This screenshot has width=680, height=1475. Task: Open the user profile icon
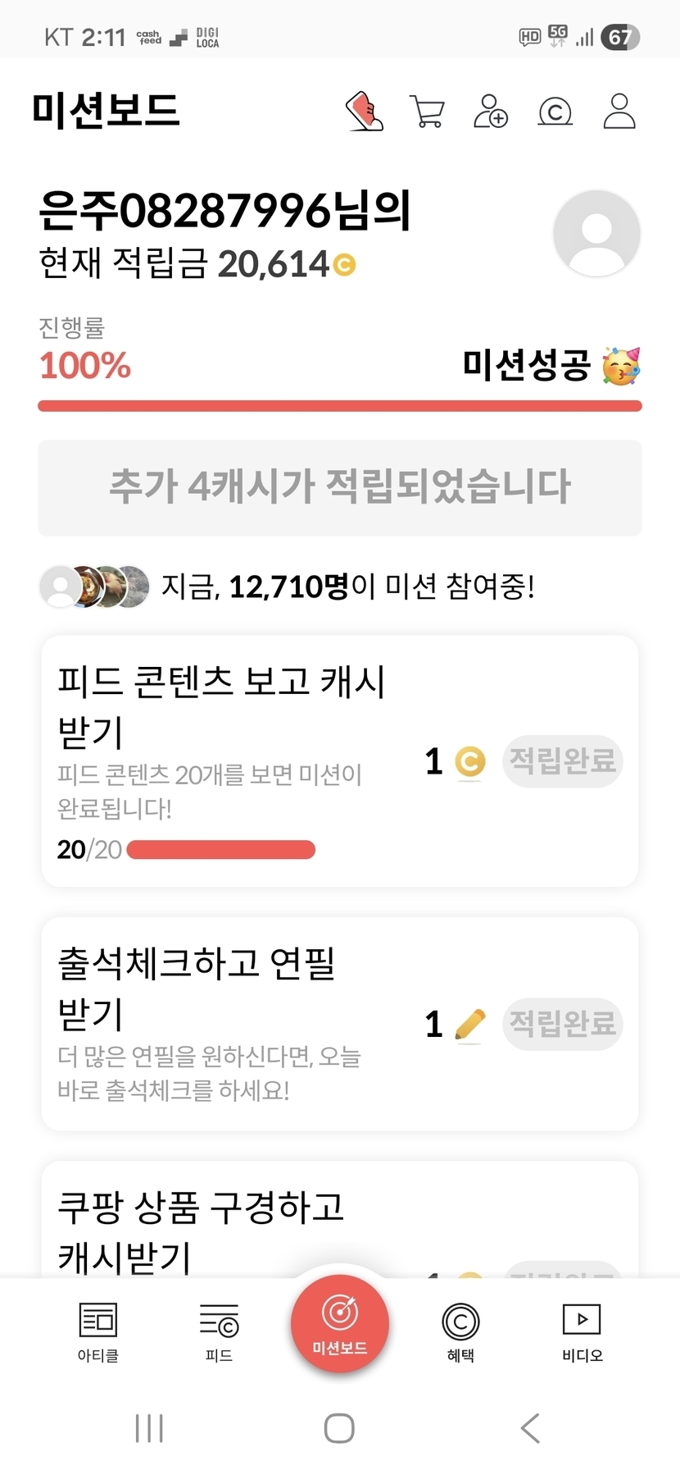[x=619, y=112]
